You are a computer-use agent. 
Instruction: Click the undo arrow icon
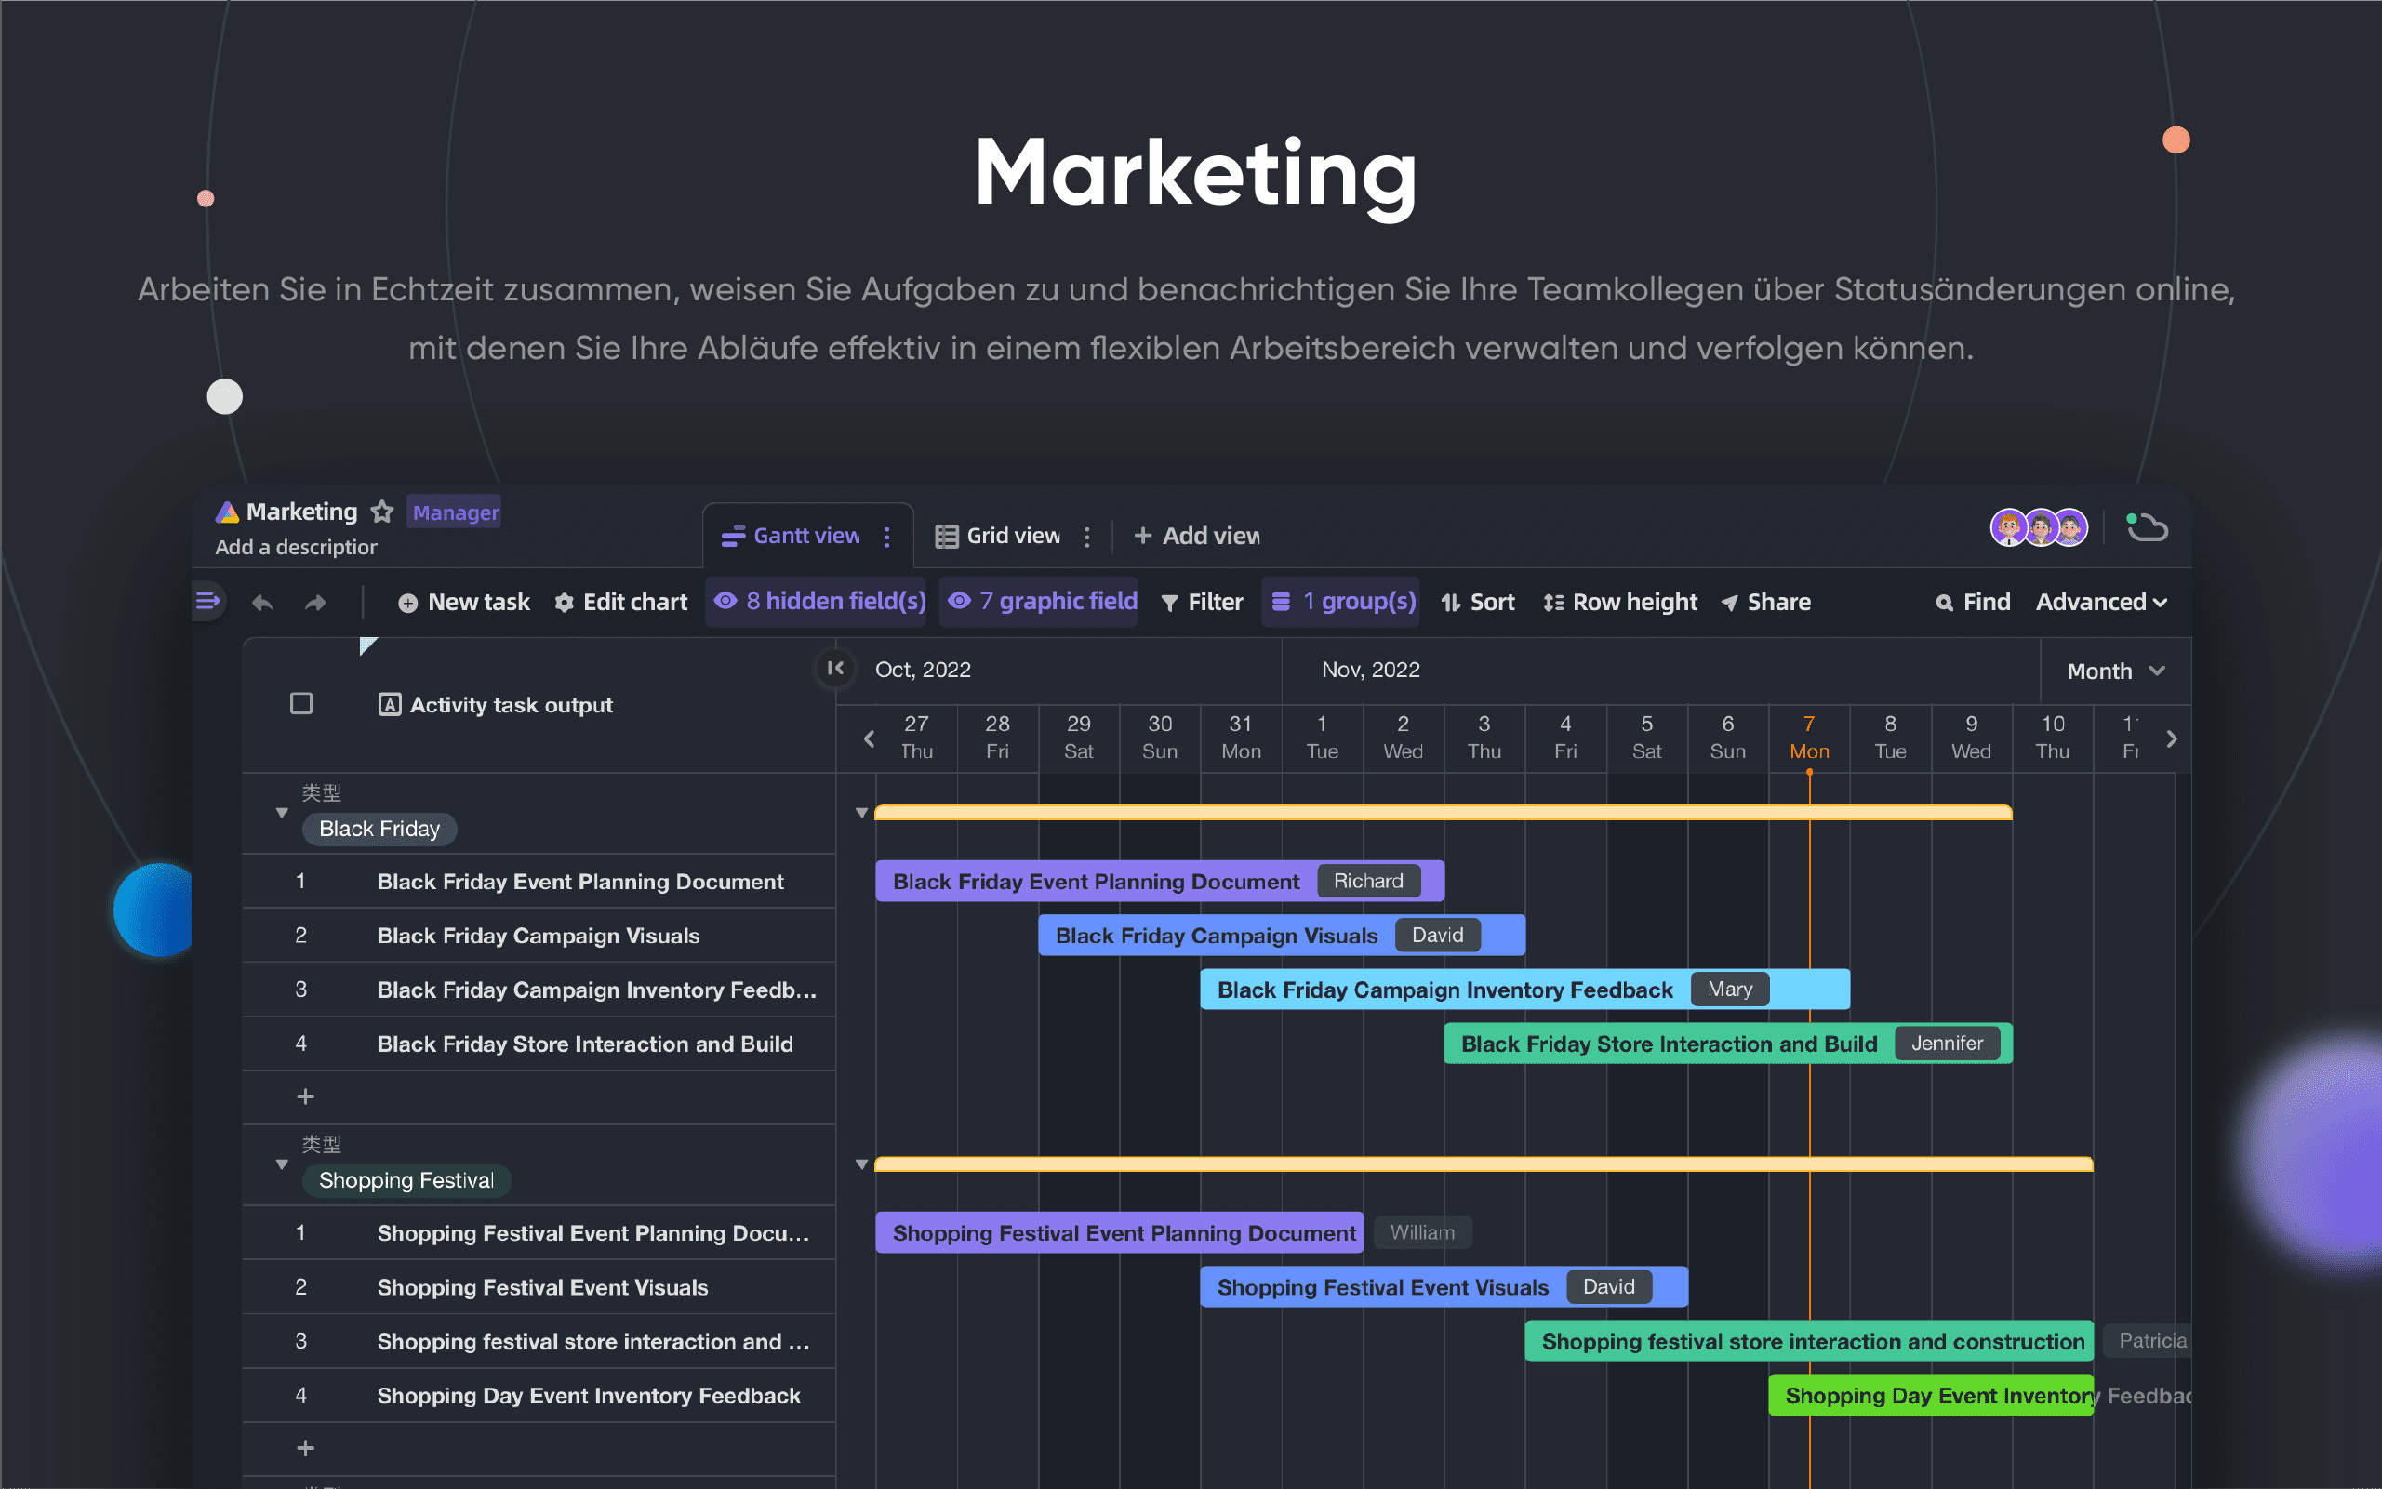(x=260, y=602)
